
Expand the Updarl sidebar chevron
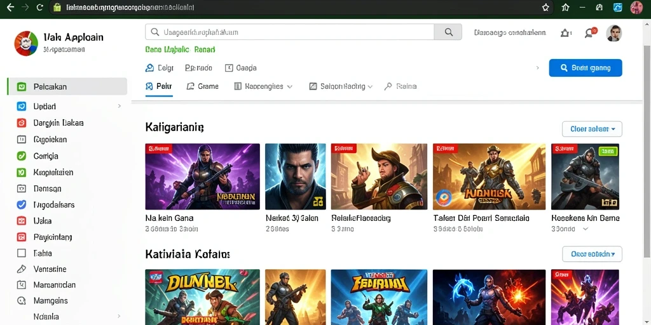[x=119, y=106]
